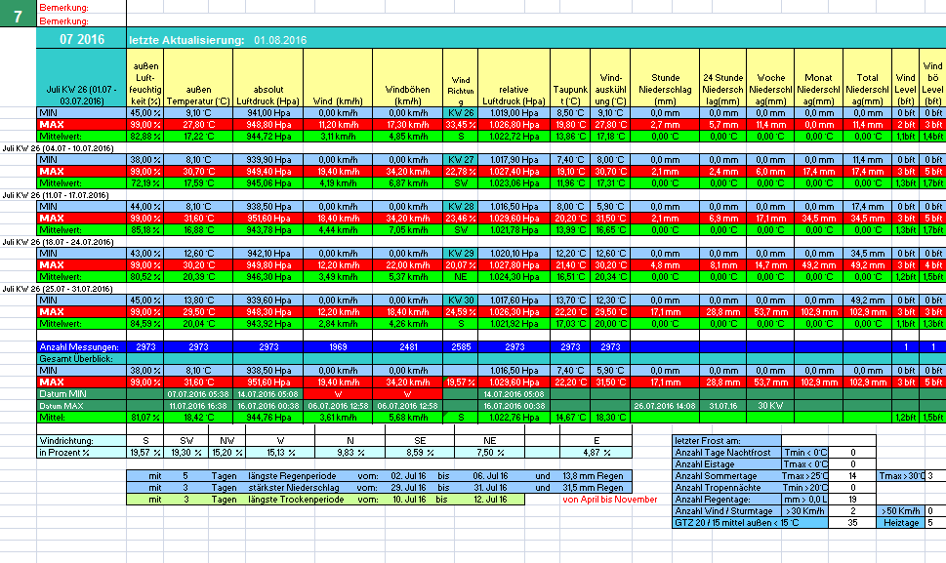Click the 'Anzahl Eistage' label

click(726, 464)
